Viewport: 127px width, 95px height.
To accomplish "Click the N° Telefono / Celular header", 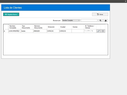I will tap(90, 27).
